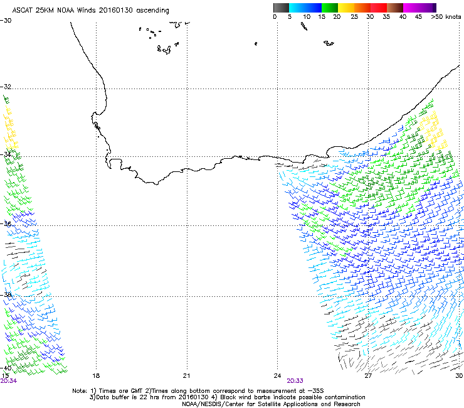Click the purple time stamp '20:34'
This screenshot has width=464, height=408.
click(x=9, y=381)
